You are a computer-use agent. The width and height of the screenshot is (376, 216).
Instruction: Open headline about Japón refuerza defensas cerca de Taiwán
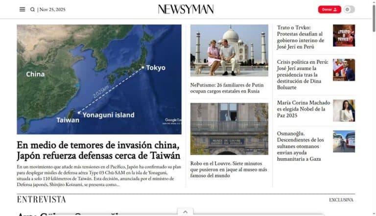98,150
